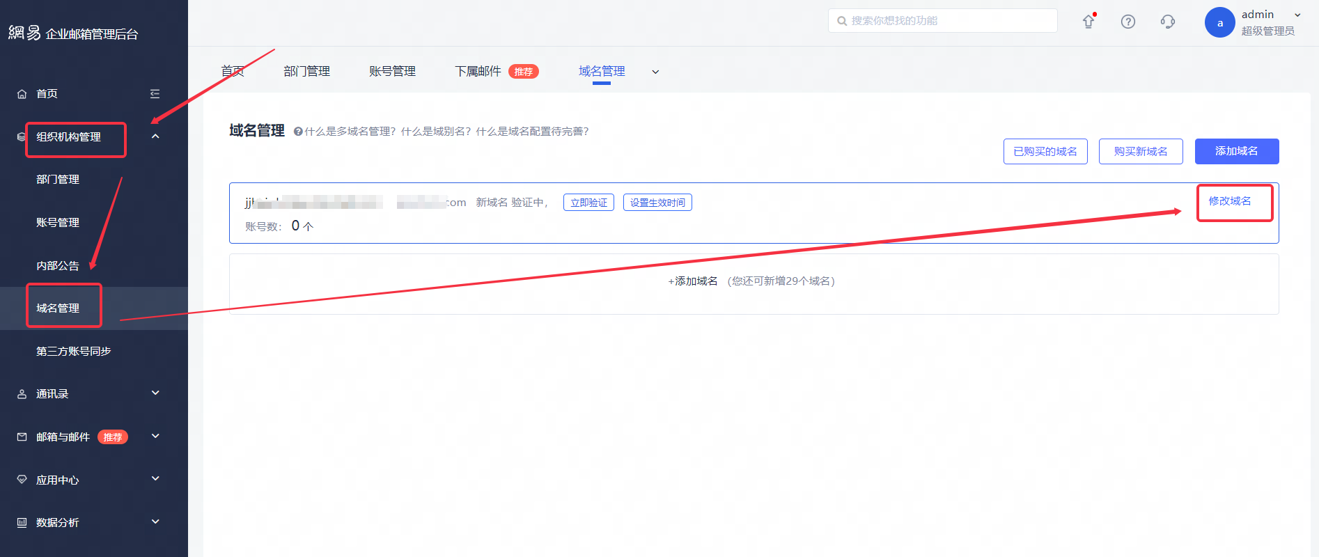Click the 立即验证 button
This screenshot has width=1319, height=557.
click(x=588, y=203)
